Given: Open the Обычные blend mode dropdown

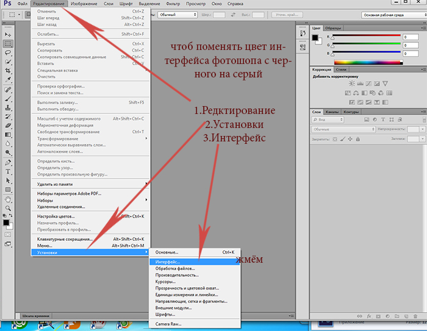Looking at the screenshot, I should tap(343, 129).
